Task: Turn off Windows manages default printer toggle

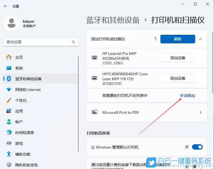Action: 197,147
